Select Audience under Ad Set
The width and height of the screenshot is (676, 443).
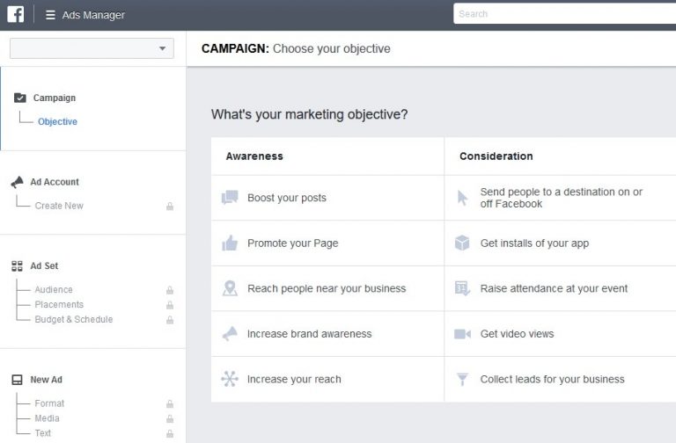(54, 290)
